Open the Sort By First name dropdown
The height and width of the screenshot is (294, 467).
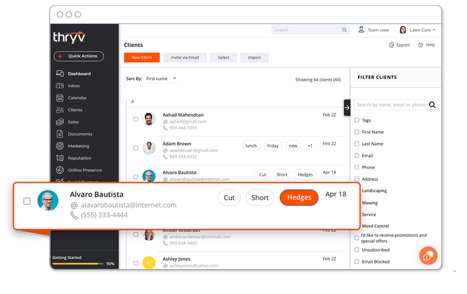click(x=162, y=79)
